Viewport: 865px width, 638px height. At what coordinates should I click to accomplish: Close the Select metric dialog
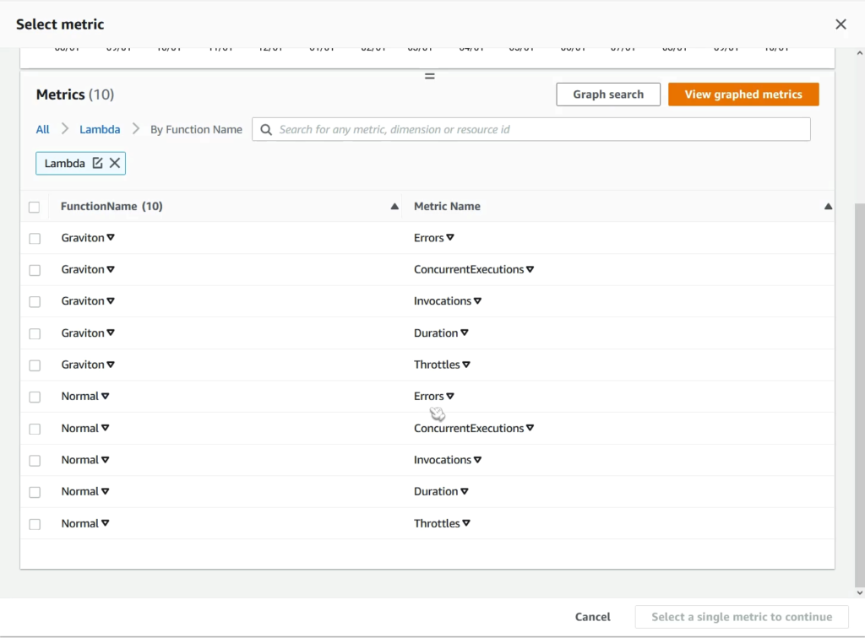point(841,24)
